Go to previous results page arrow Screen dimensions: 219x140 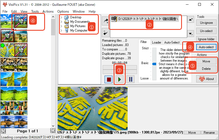point(3,131)
